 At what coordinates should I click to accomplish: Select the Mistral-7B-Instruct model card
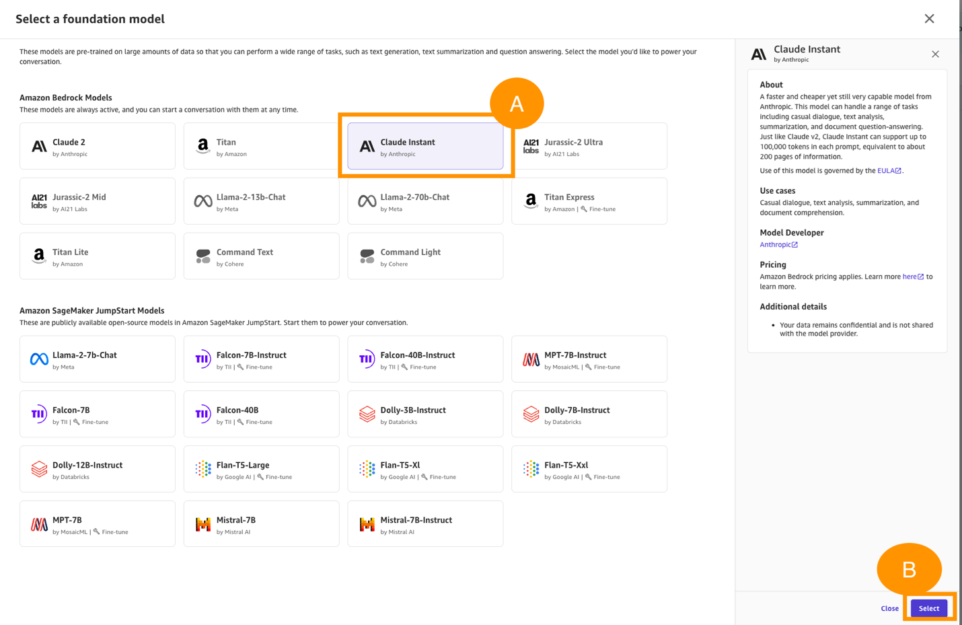[425, 524]
